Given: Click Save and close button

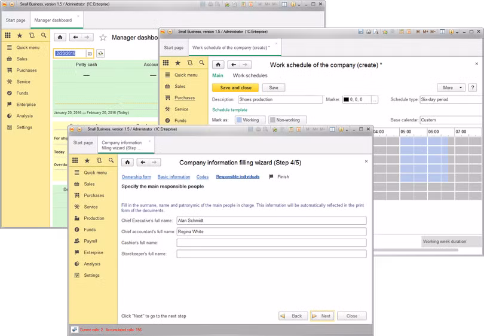Looking at the screenshot, I should tap(235, 88).
